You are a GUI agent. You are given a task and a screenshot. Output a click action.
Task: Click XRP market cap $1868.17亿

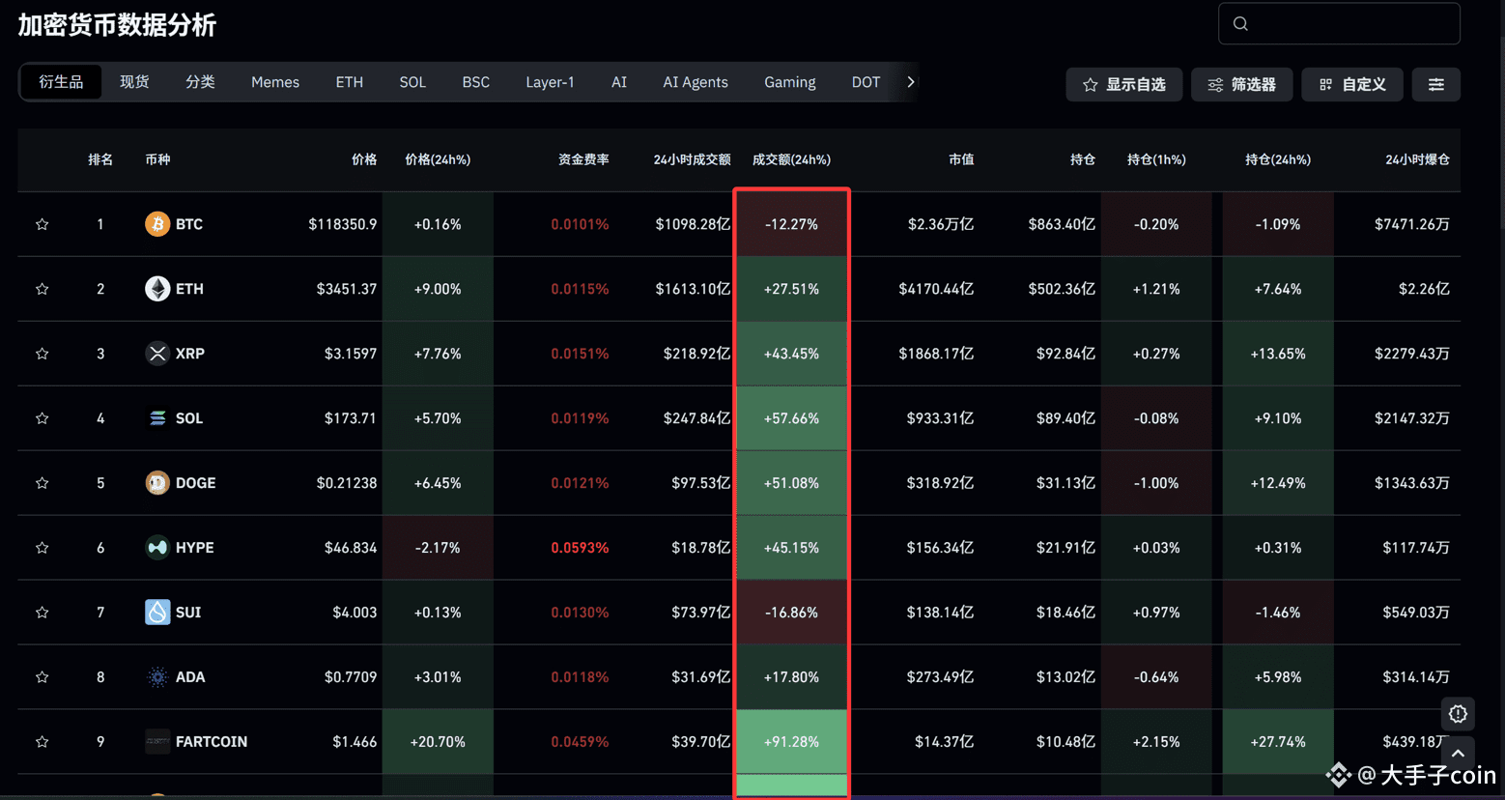pyautogui.click(x=936, y=354)
